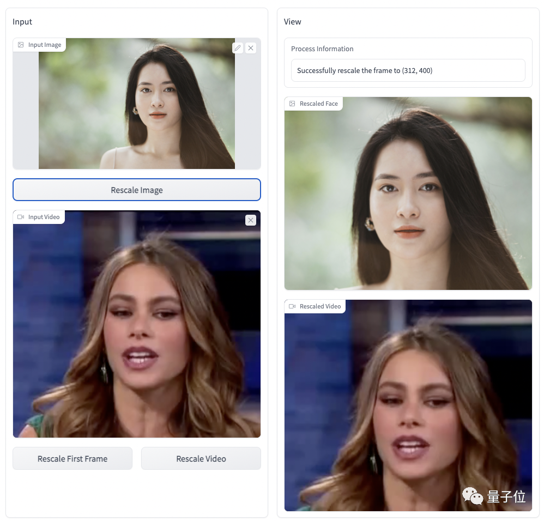Select the uploaded input portrait image
544x521 pixels.
(x=137, y=104)
